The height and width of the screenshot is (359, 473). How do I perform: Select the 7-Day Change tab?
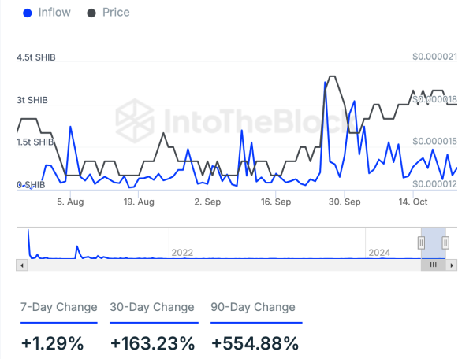59,307
